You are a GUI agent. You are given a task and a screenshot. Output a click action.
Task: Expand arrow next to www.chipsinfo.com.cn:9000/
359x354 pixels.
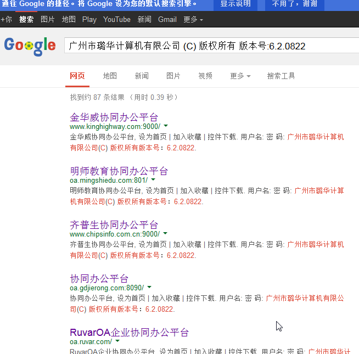tap(165, 233)
